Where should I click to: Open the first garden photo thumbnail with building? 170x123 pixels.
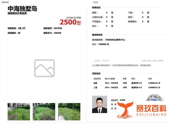(x=19, y=112)
